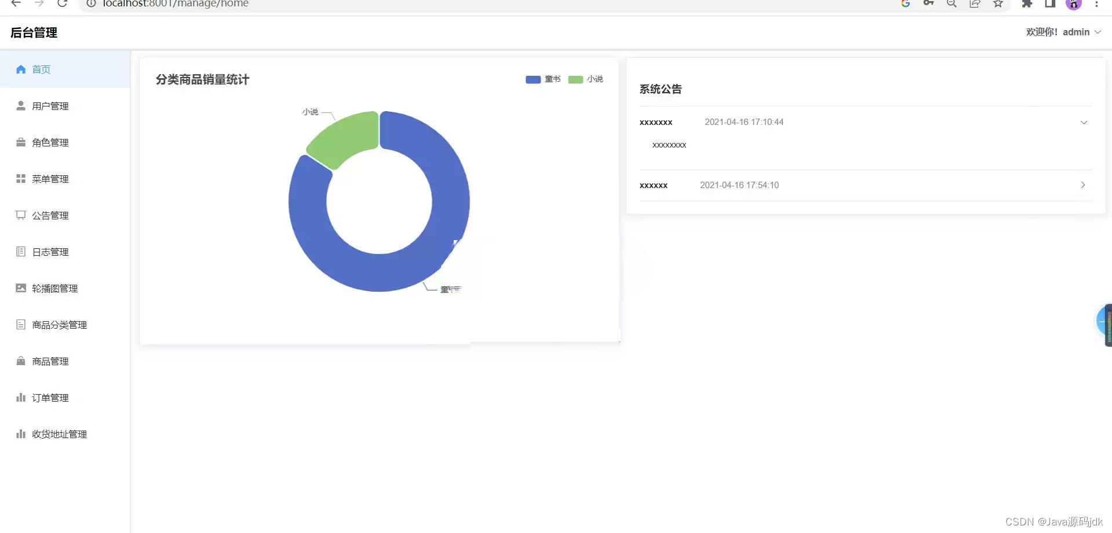
Task: Click the grid icon beside 菜单管理
Action: click(21, 179)
